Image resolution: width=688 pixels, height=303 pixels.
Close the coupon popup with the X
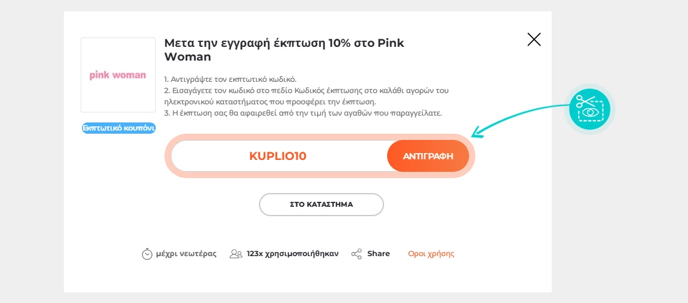534,40
